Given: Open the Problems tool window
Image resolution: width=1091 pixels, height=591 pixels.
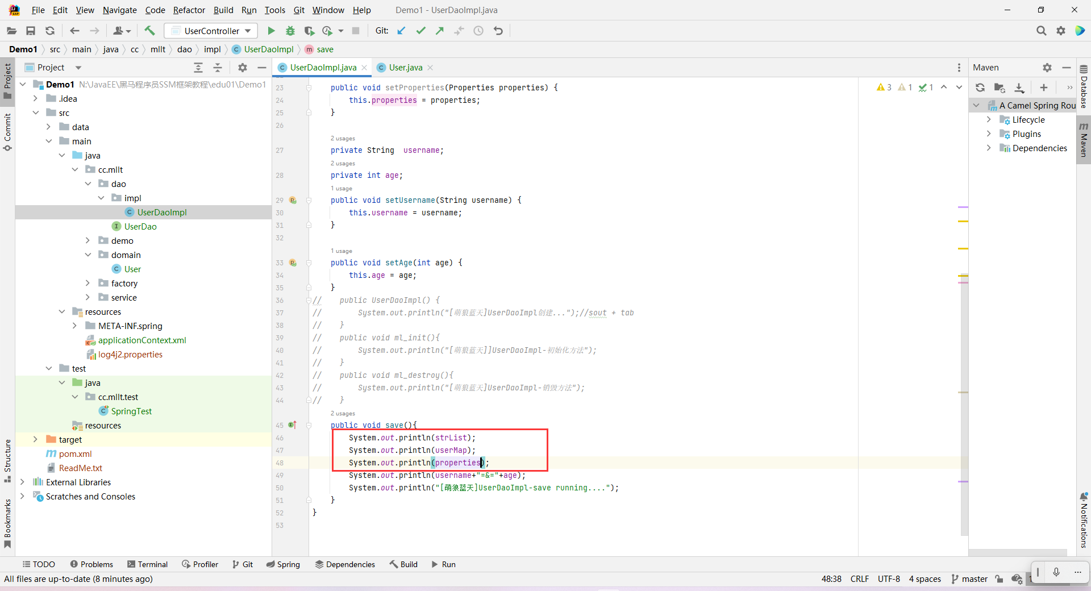Looking at the screenshot, I should (91, 564).
